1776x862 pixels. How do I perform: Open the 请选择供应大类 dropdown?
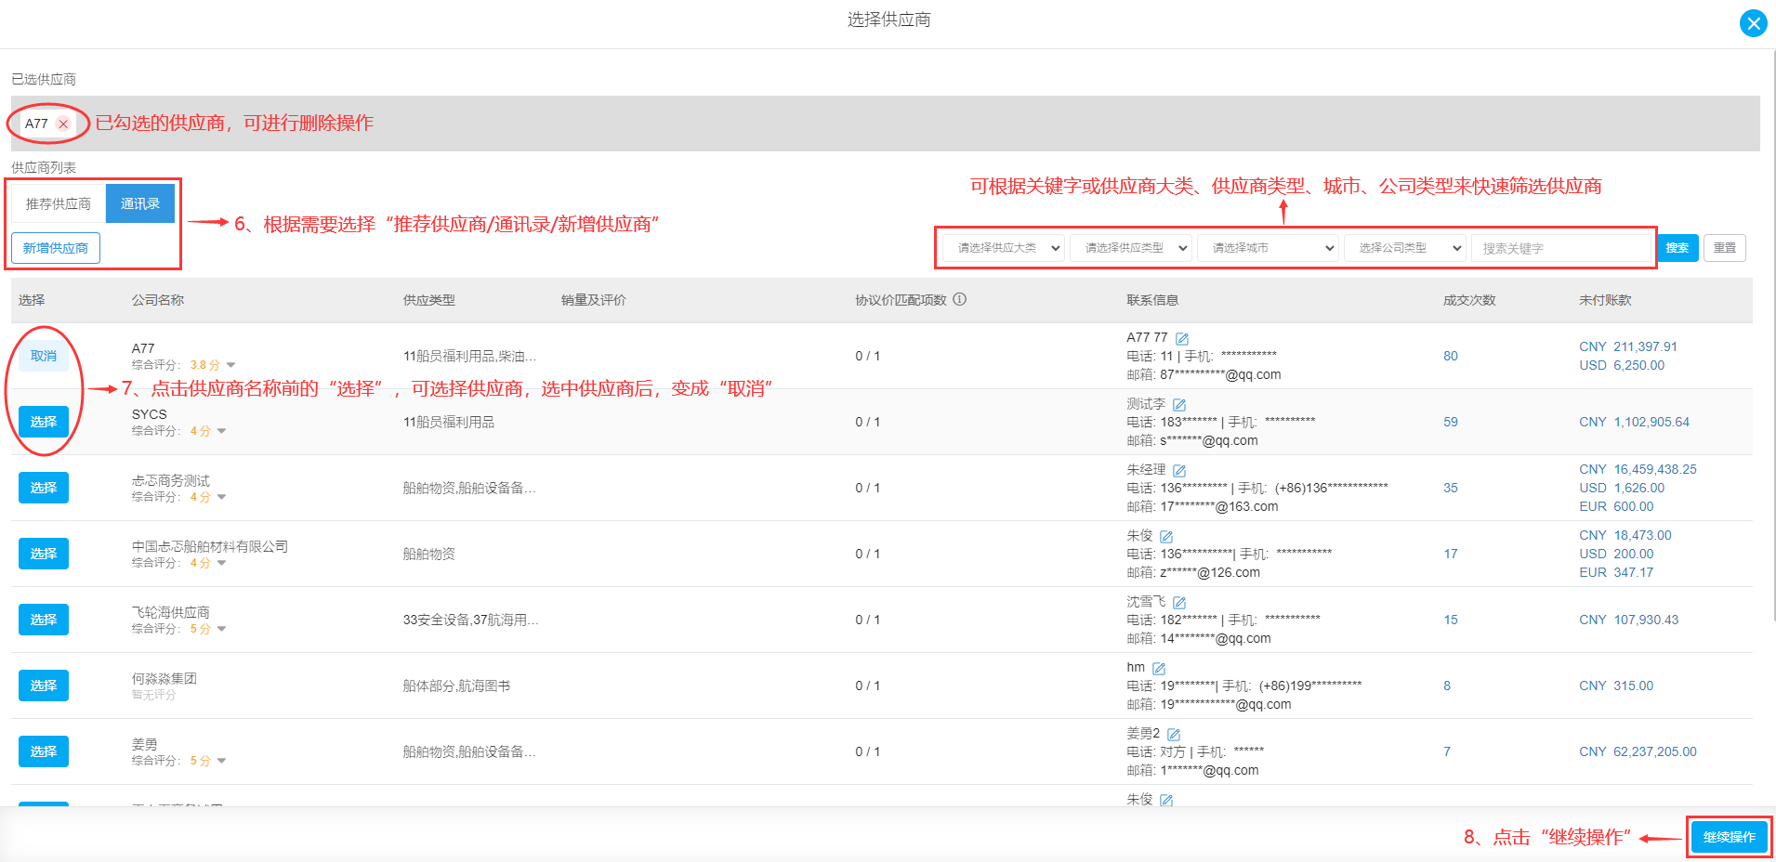pyautogui.click(x=1004, y=248)
